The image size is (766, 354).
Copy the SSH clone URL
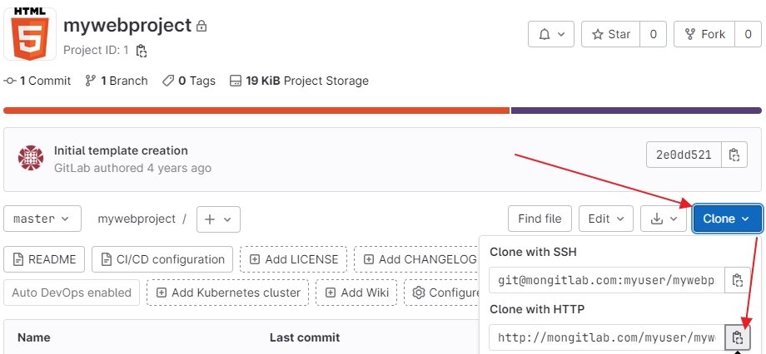tap(737, 281)
